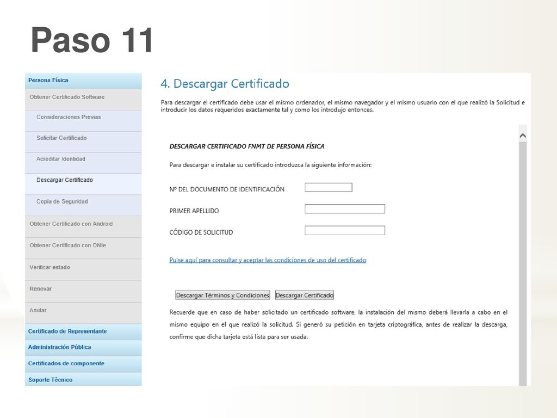Open Consideraciones Previas sidebar item
The height and width of the screenshot is (418, 557).
(x=83, y=121)
